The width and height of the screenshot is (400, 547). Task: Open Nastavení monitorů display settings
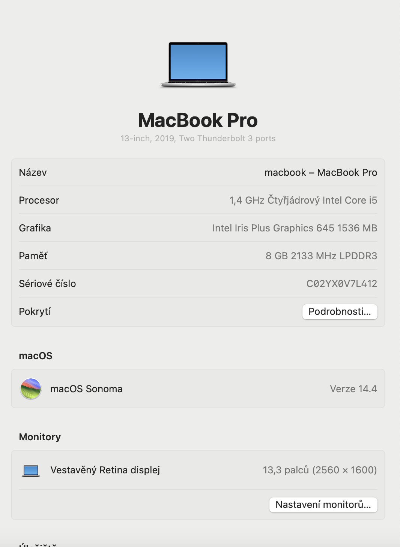point(323,505)
